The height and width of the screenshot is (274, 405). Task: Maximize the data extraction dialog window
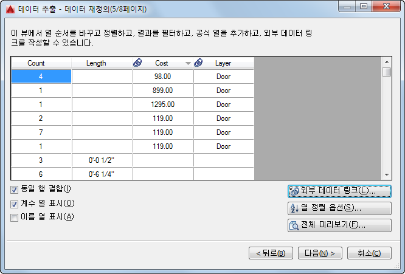[x=364, y=6]
